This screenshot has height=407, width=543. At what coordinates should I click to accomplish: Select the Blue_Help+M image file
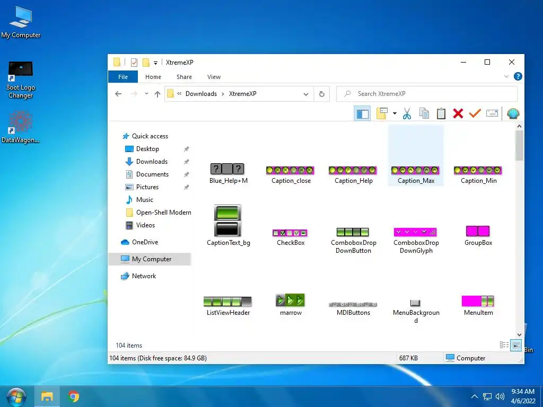(228, 173)
